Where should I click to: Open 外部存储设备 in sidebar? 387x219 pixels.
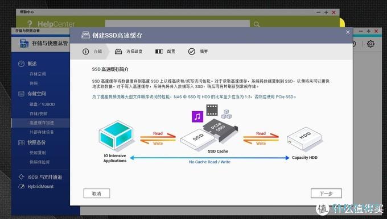tap(42, 132)
